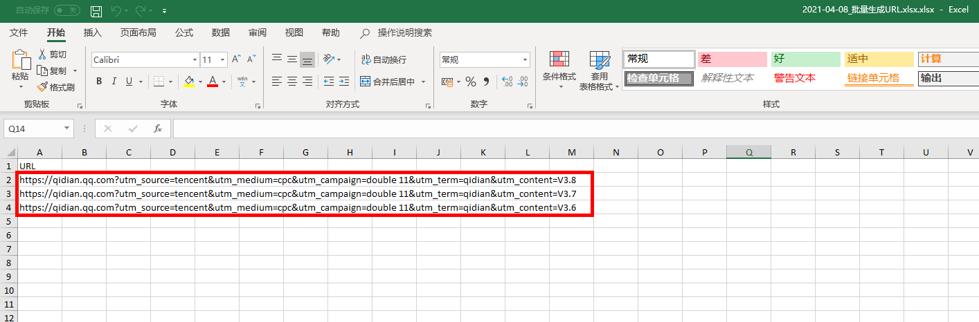Click the percent style icon
This screenshot has width=979, height=322.
(x=471, y=82)
